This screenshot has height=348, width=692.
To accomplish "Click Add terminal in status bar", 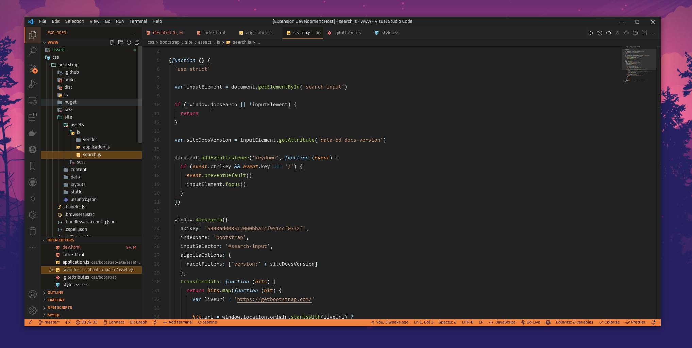I will click(x=178, y=322).
